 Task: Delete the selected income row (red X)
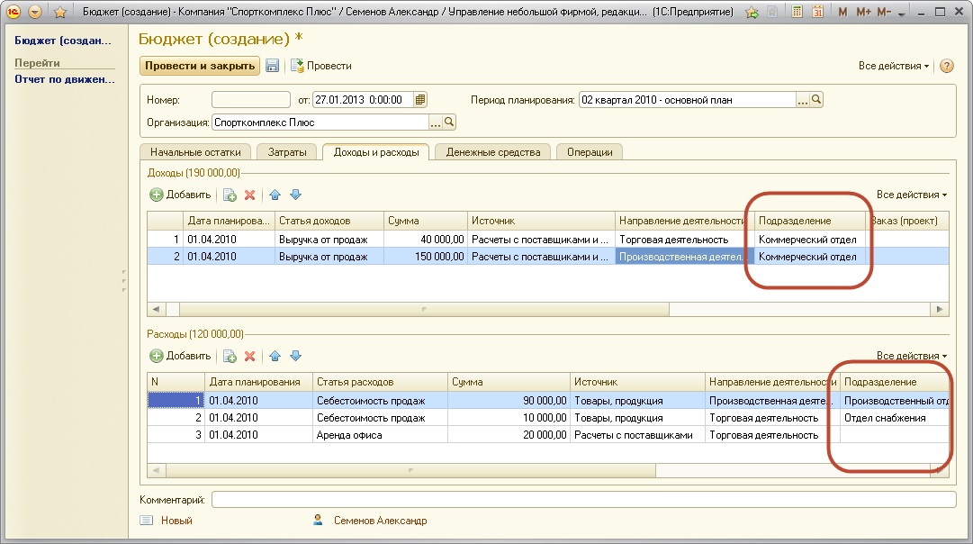pyautogui.click(x=250, y=195)
